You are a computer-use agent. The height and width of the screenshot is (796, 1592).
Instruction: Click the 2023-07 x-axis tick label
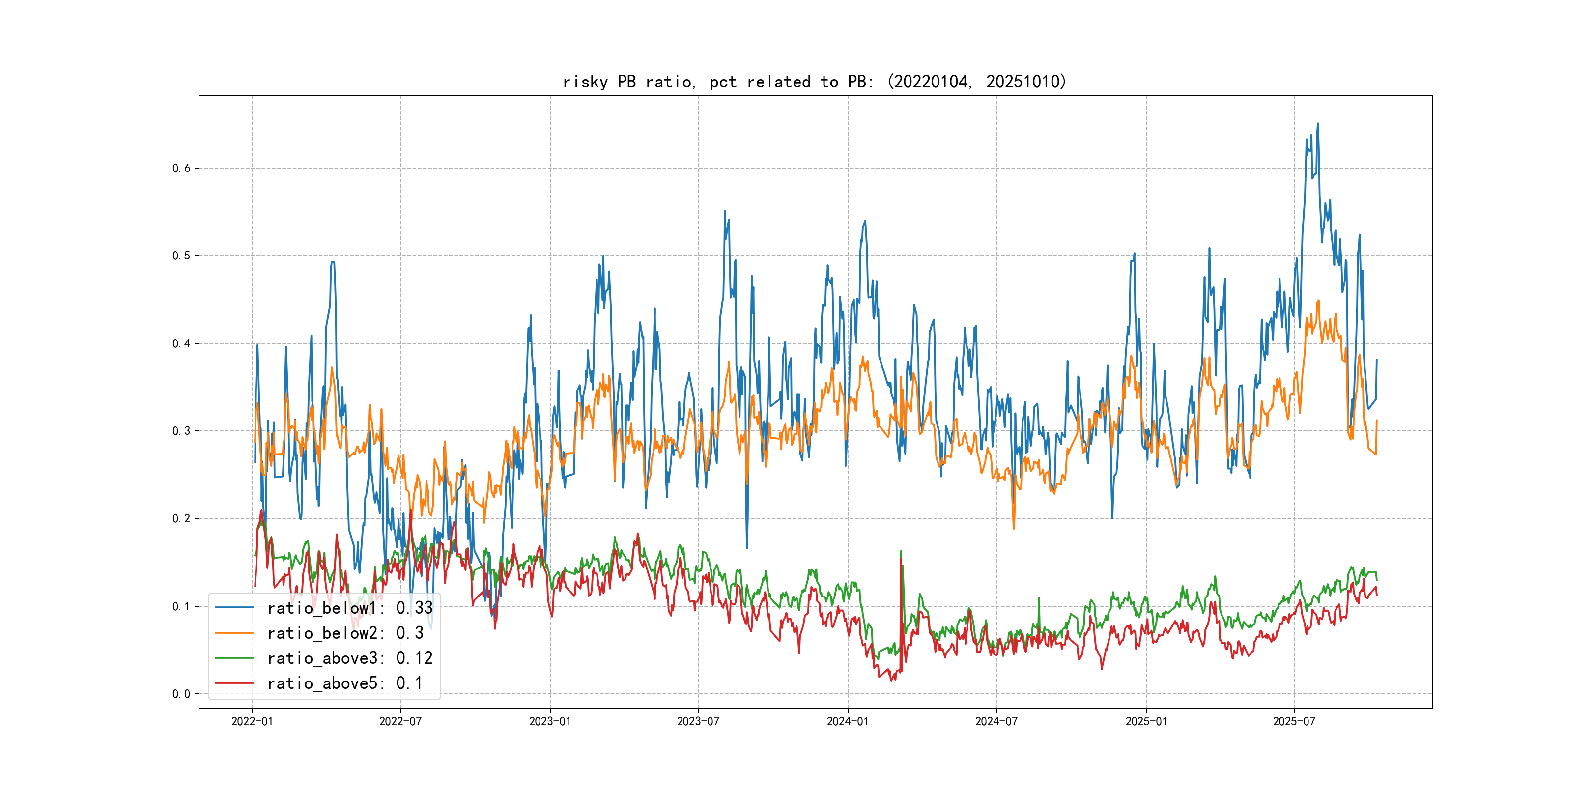pyautogui.click(x=698, y=721)
